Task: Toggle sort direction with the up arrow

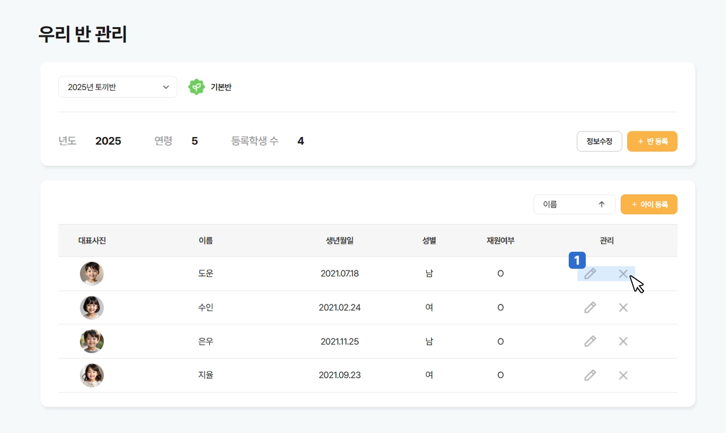Action: pyautogui.click(x=601, y=204)
